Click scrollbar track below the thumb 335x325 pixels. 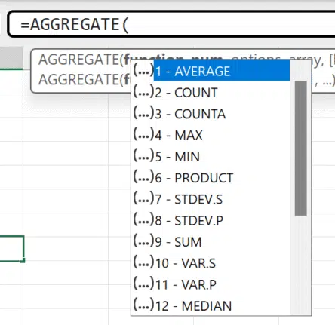coord(301,264)
